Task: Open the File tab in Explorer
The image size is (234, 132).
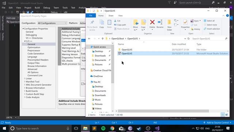Action: coord(91,15)
